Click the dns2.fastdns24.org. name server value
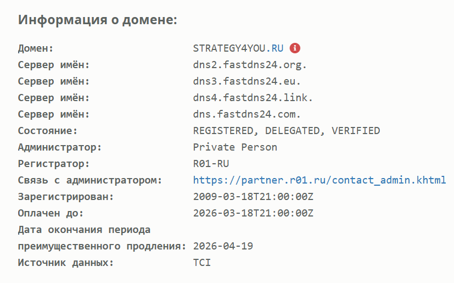This screenshot has width=454, height=283. [x=250, y=65]
